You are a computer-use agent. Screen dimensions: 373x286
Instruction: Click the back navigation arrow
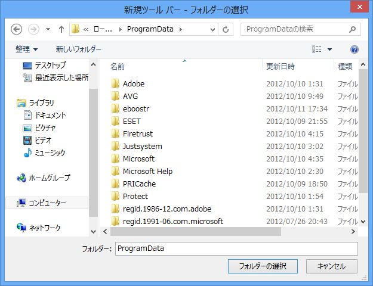tap(17, 29)
